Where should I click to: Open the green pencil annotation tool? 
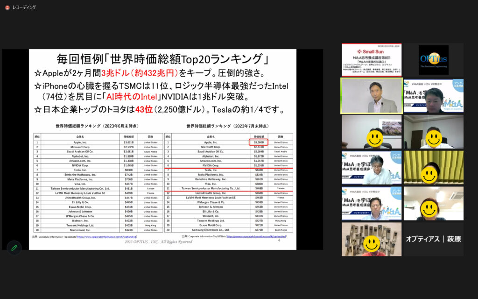(14, 248)
